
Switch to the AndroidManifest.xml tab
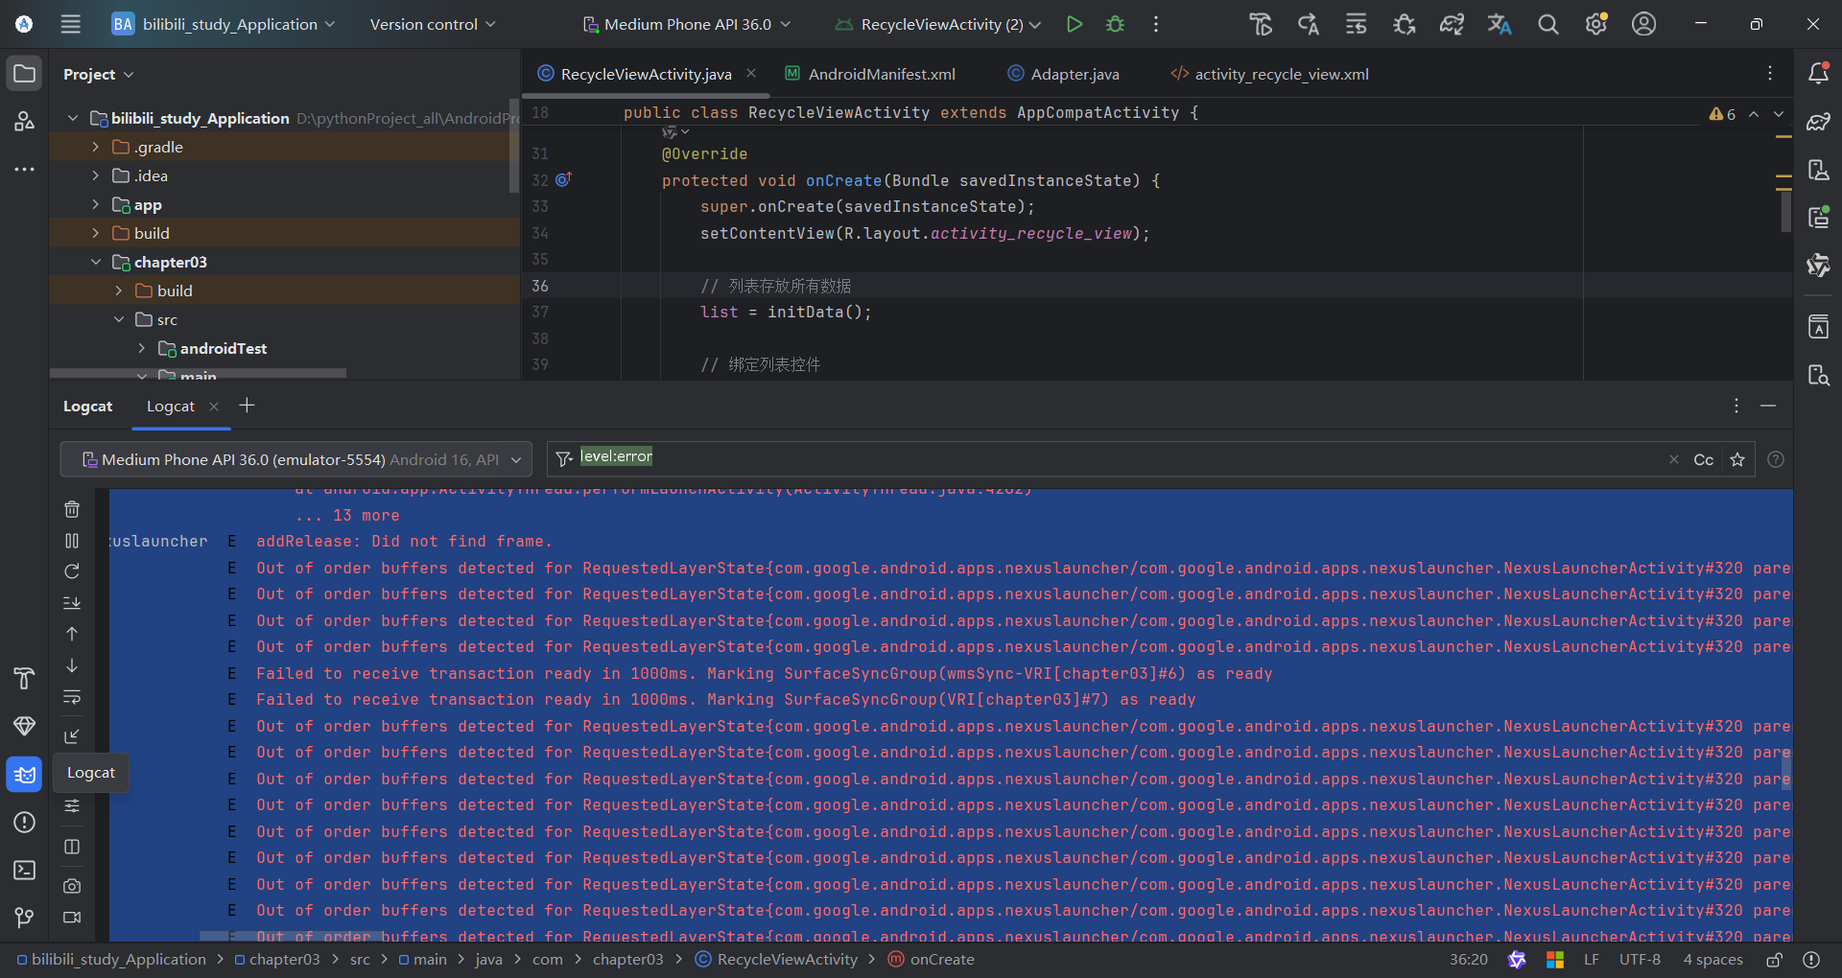point(881,74)
